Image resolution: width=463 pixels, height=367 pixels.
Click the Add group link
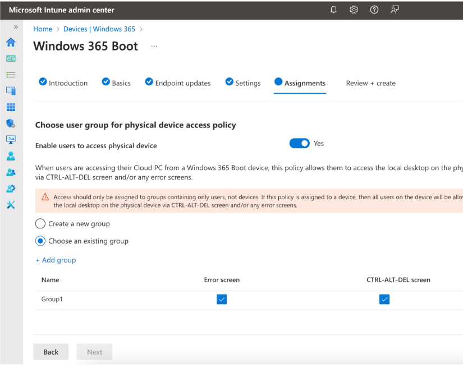pyautogui.click(x=56, y=260)
